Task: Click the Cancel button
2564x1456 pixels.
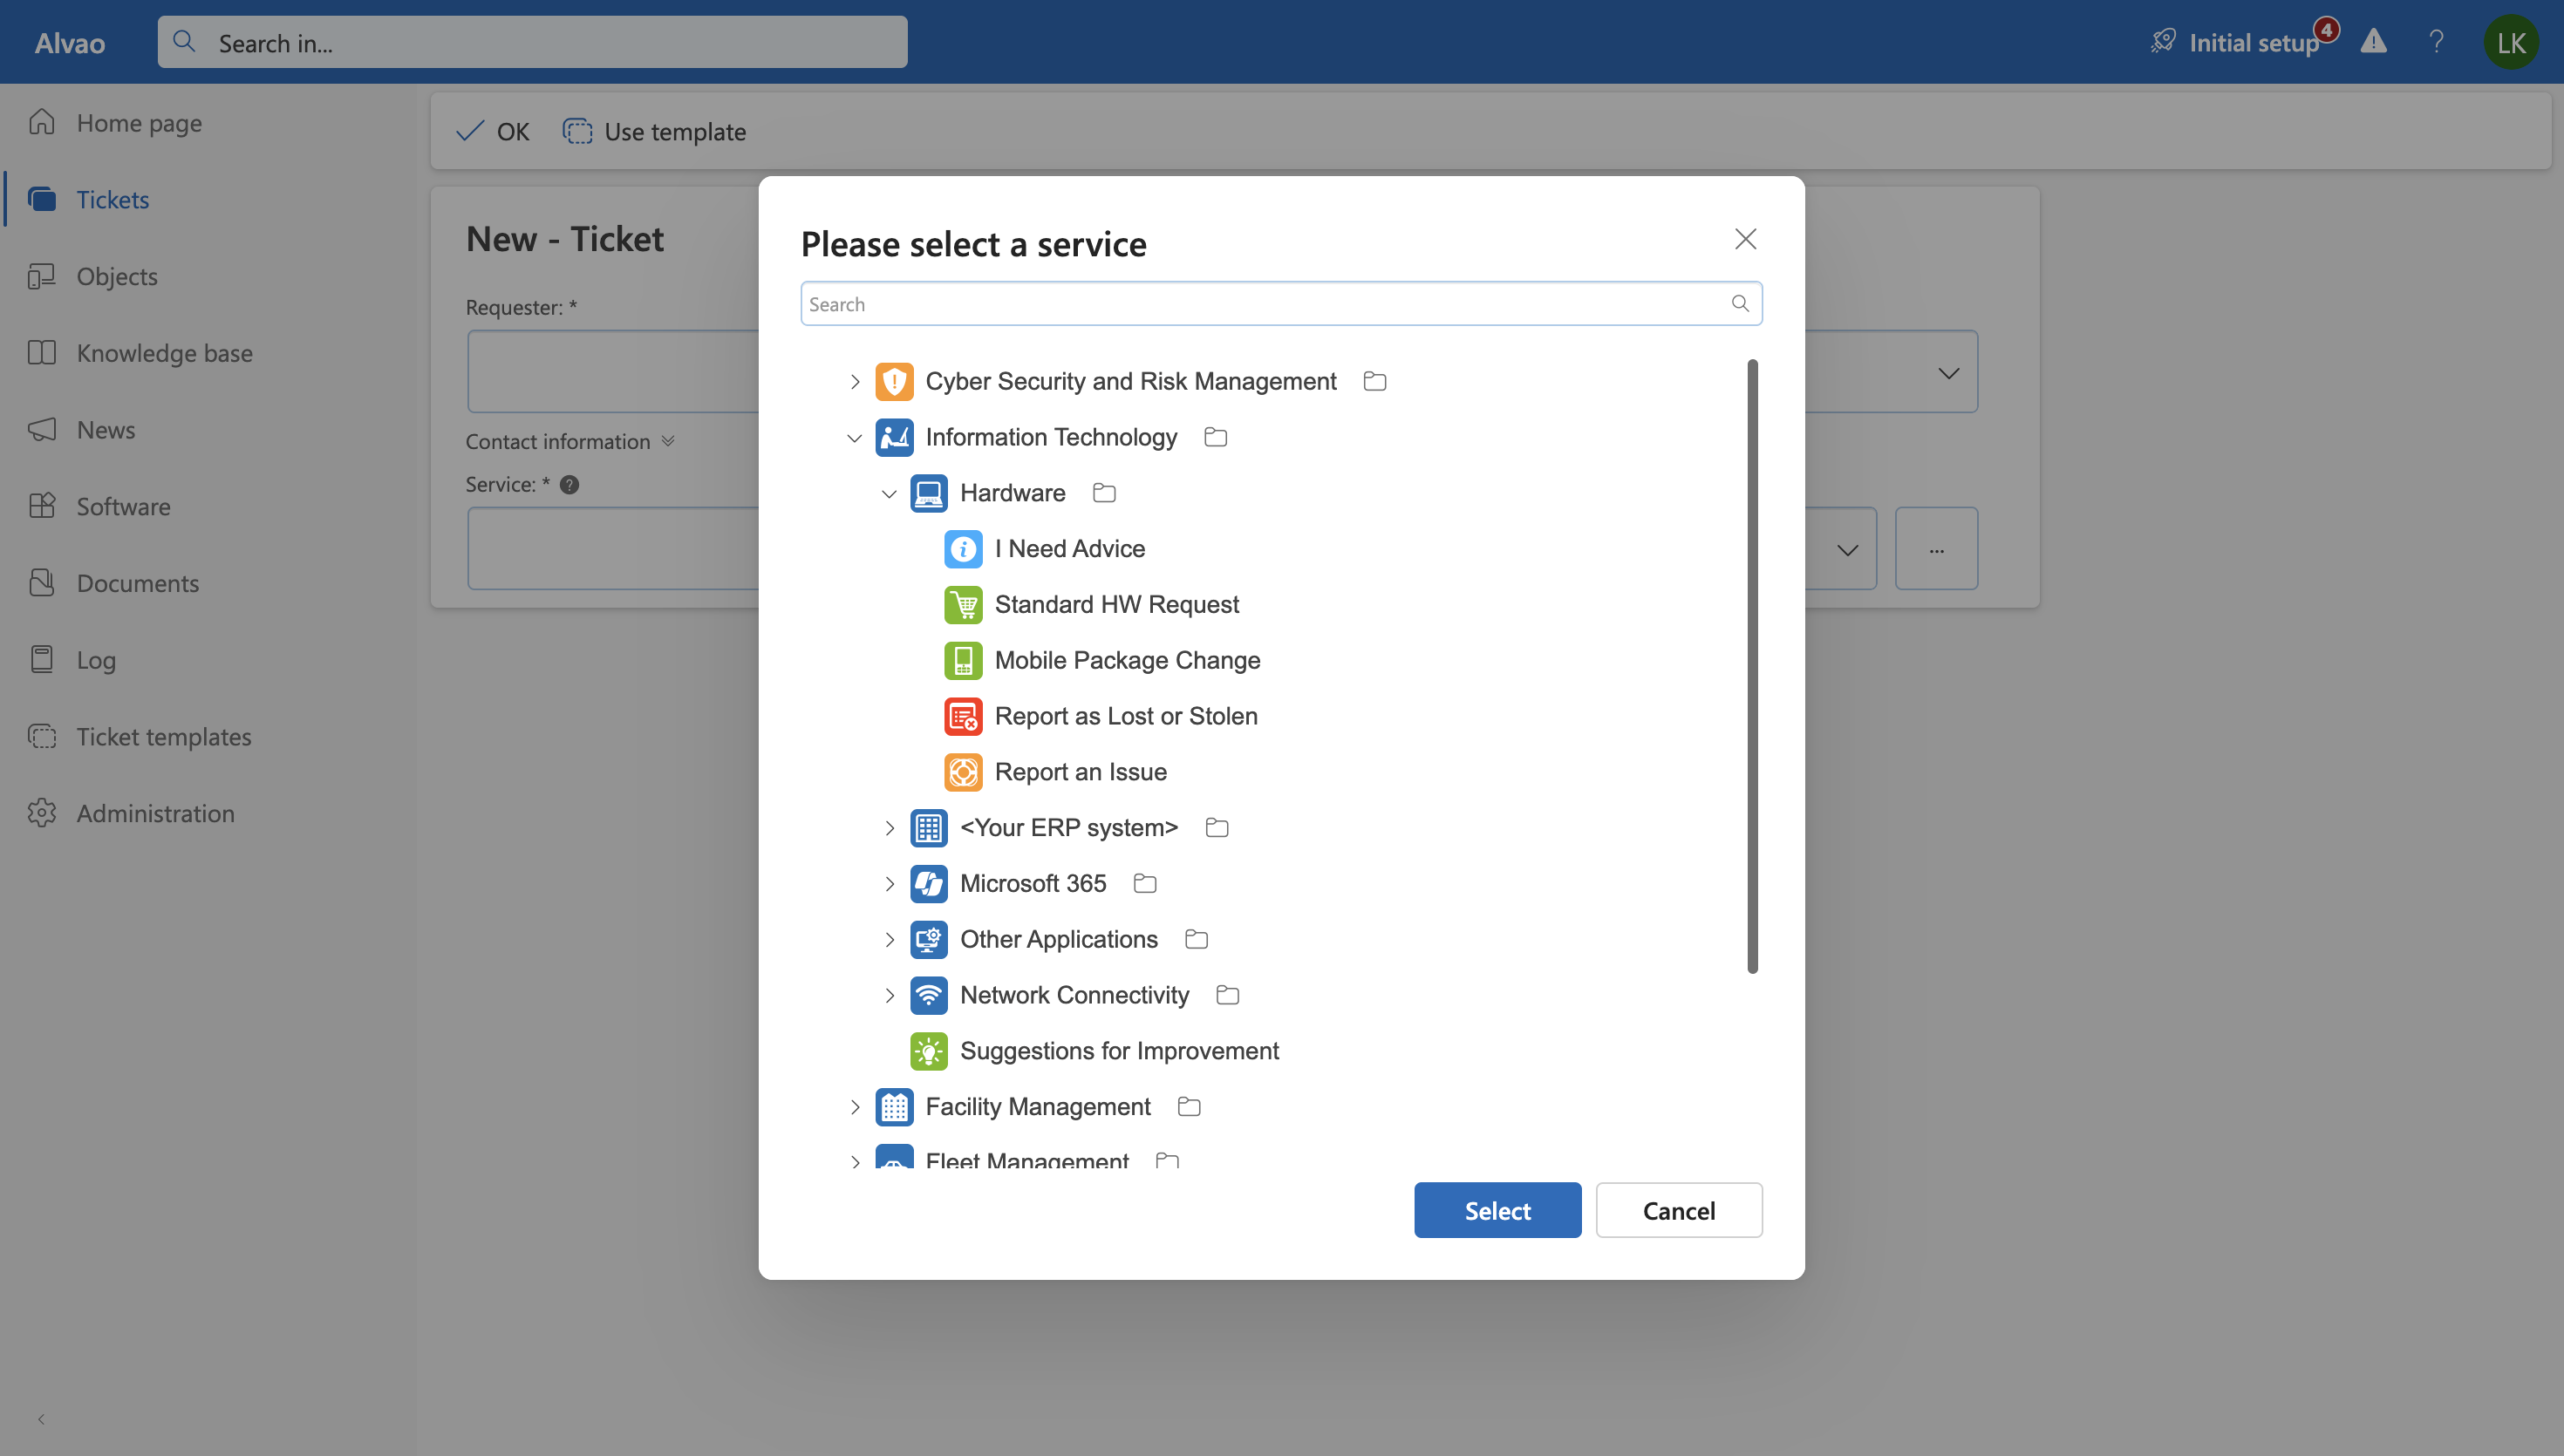Action: [1678, 1210]
